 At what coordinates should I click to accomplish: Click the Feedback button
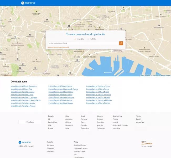tap(30, 122)
